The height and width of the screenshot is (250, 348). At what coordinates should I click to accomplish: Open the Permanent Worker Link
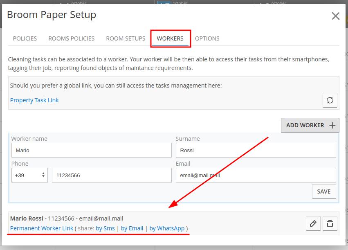point(42,228)
